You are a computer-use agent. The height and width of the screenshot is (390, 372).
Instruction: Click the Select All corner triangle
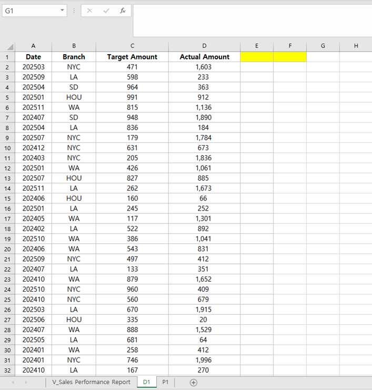(7, 46)
